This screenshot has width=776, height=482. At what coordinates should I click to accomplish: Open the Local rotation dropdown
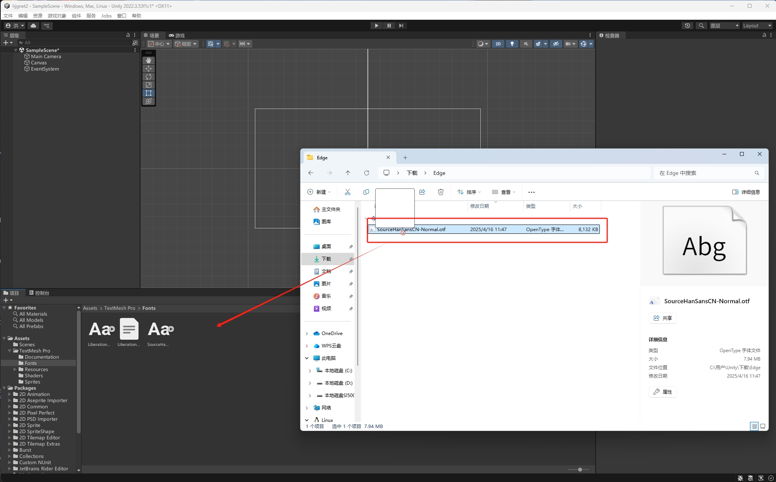(186, 44)
